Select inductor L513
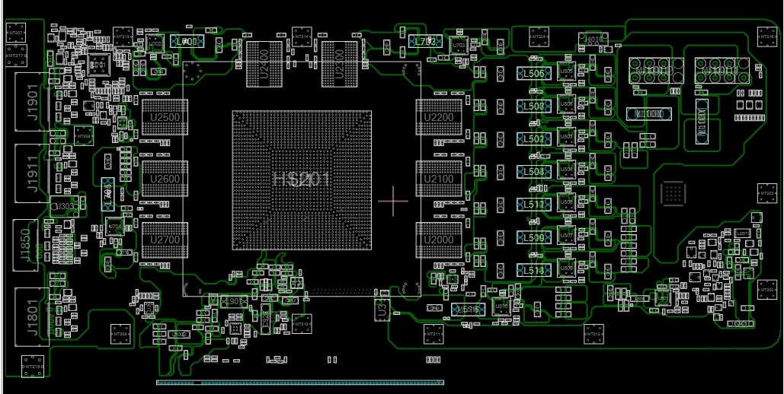This screenshot has height=394, width=784. point(534,270)
